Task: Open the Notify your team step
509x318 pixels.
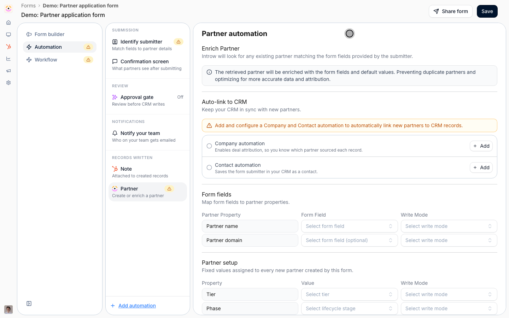Action: point(148,136)
